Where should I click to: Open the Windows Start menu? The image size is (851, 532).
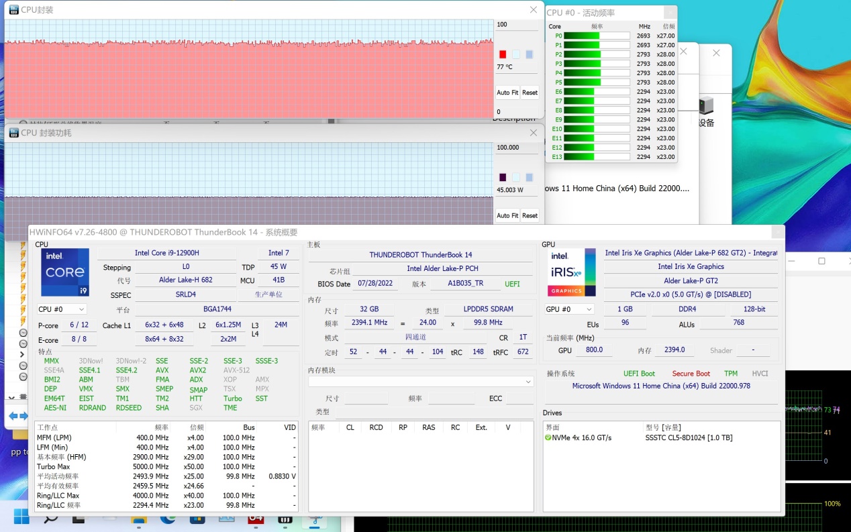[x=21, y=517]
